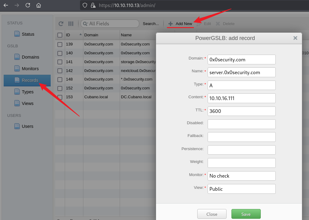Image resolution: width=309 pixels, height=220 pixels.
Task: Expand the View dropdown showing Public
Action: pyautogui.click(x=241, y=189)
